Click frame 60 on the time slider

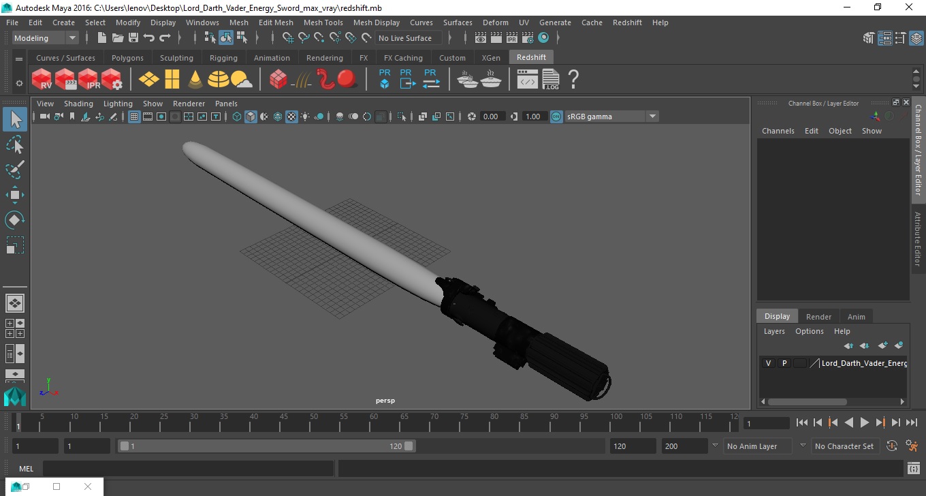point(374,423)
